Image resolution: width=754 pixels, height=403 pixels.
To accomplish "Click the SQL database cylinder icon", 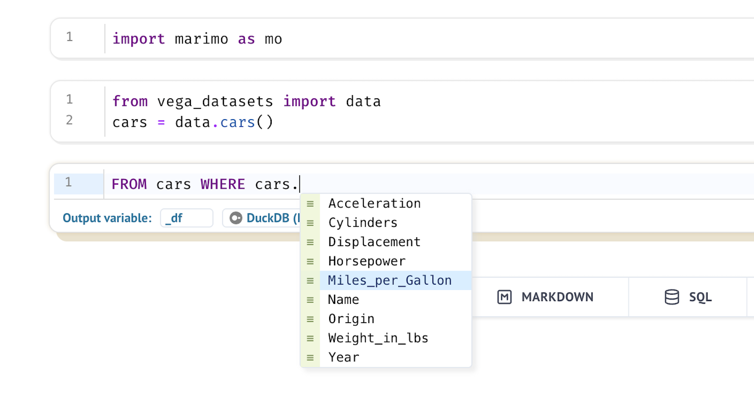I will pos(672,297).
